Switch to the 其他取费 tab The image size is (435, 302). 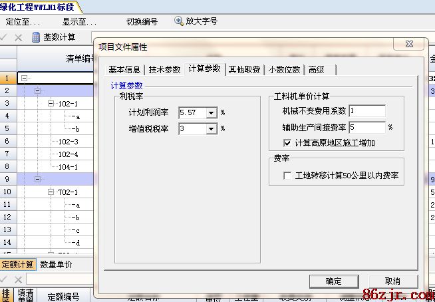pos(244,69)
